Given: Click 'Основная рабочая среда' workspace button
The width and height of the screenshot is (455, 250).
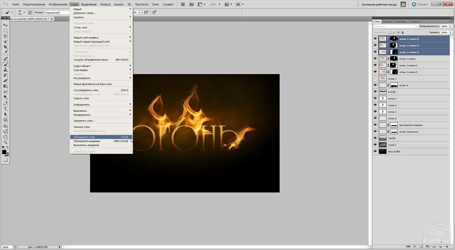Looking at the screenshot, I should 379,4.
